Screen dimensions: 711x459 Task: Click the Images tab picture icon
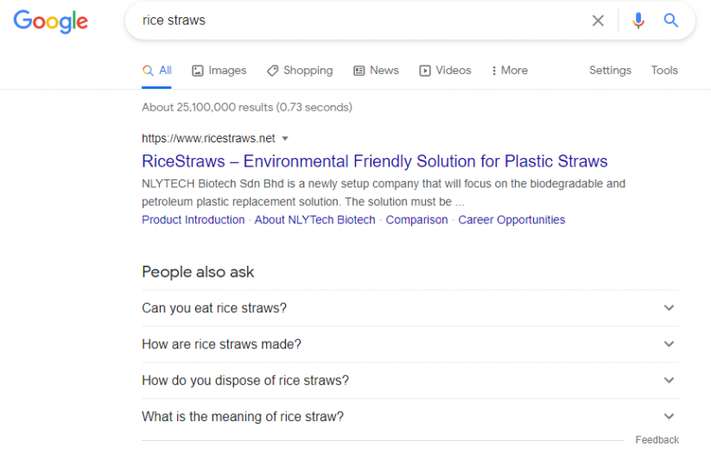[198, 71]
